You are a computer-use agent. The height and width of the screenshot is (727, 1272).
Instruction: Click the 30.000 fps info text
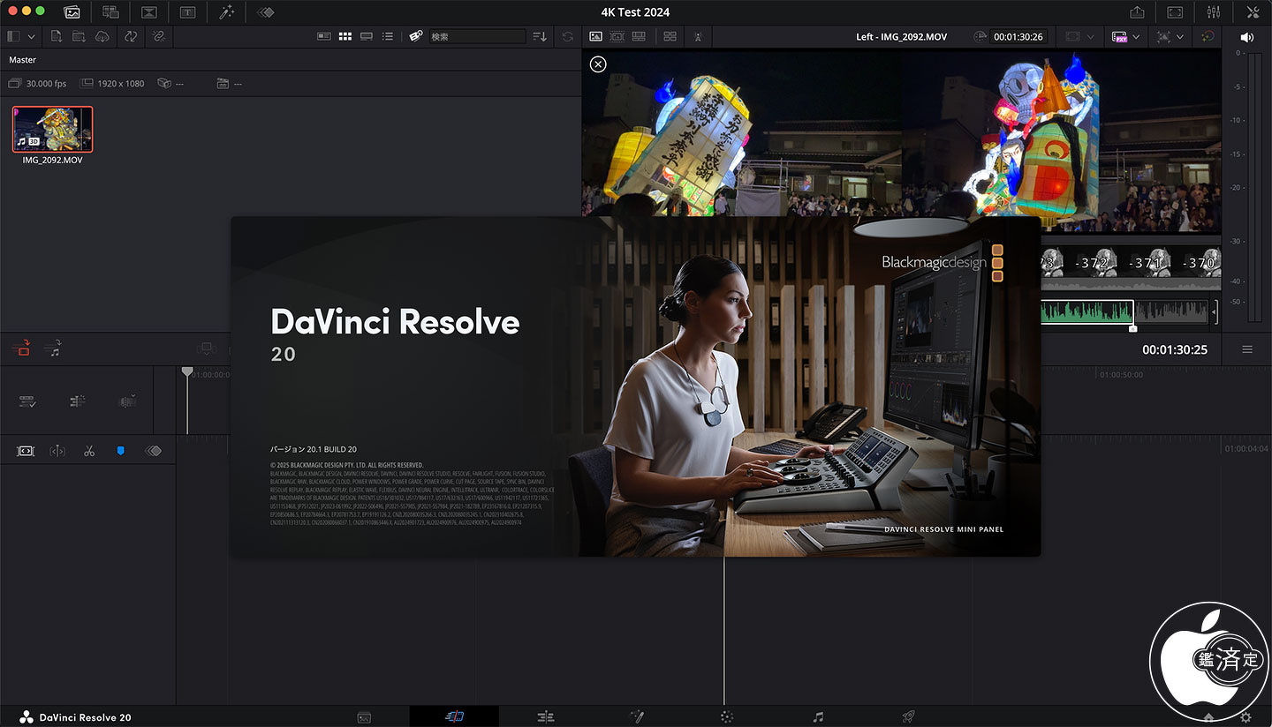(x=46, y=84)
